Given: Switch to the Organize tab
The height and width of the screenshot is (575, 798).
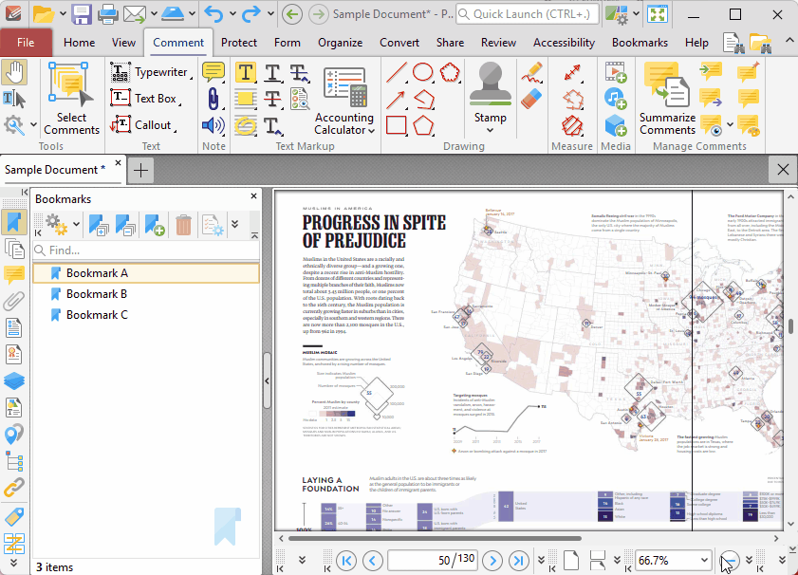Looking at the screenshot, I should click(340, 43).
